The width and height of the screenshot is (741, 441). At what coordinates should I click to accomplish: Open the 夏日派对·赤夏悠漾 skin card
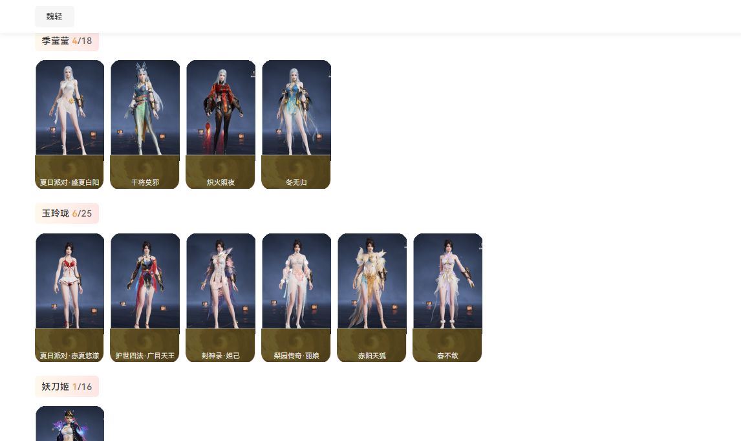click(x=69, y=298)
